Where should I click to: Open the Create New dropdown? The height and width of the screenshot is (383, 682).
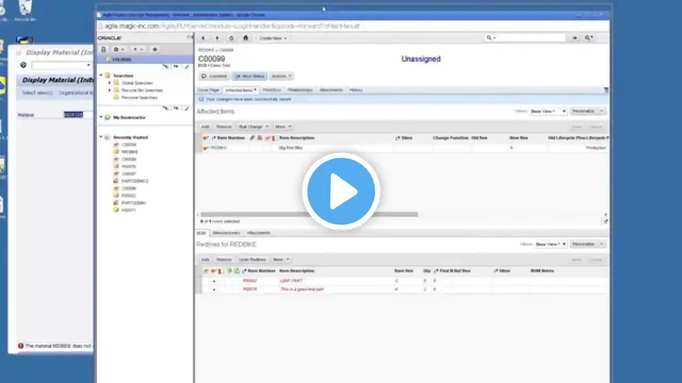[x=273, y=38]
